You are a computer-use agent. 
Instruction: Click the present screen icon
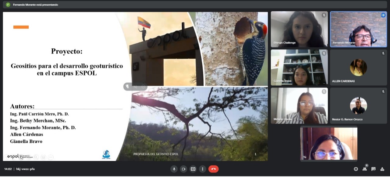coord(193,169)
